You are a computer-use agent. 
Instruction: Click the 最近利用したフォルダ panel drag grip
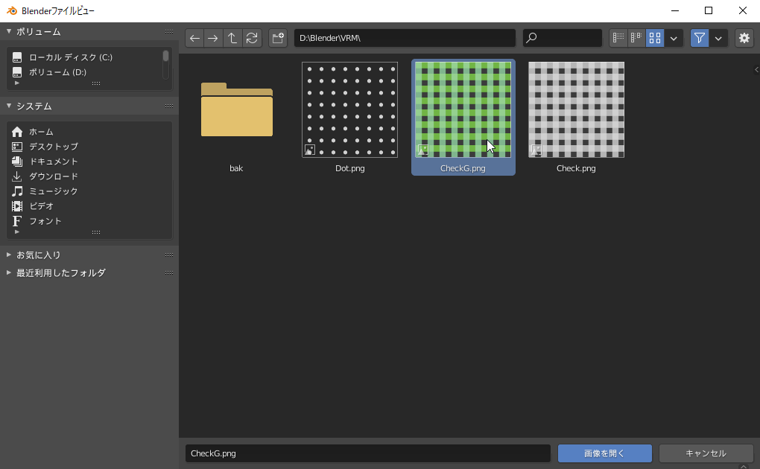point(168,272)
